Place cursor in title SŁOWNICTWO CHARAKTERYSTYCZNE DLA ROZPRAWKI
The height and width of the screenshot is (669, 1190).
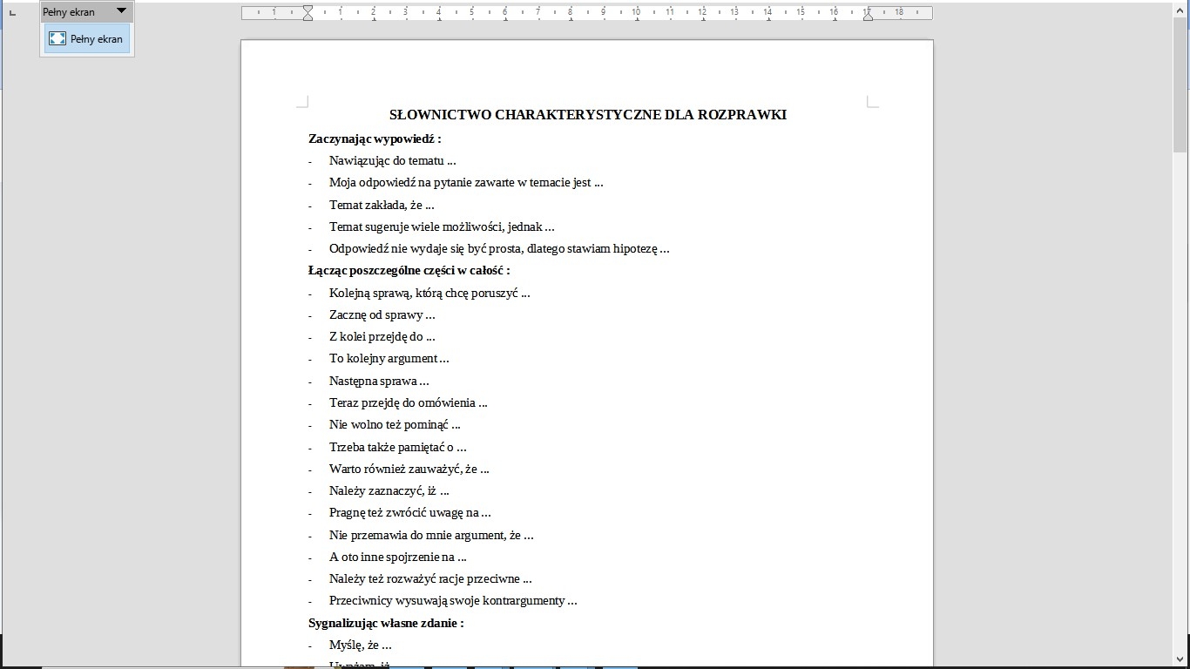click(x=587, y=115)
